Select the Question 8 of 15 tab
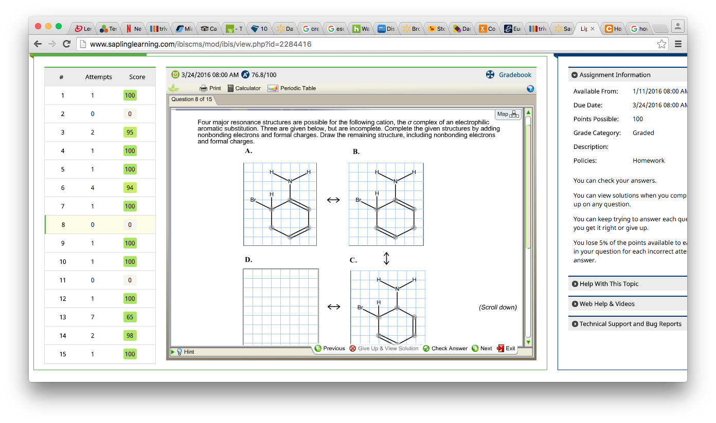 192,100
